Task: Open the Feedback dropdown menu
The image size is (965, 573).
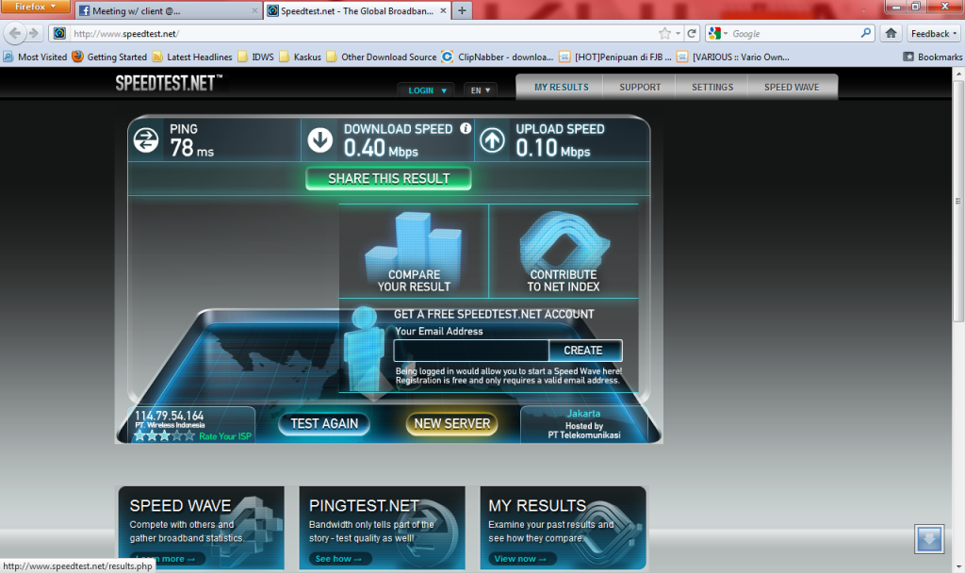Action: (x=934, y=33)
